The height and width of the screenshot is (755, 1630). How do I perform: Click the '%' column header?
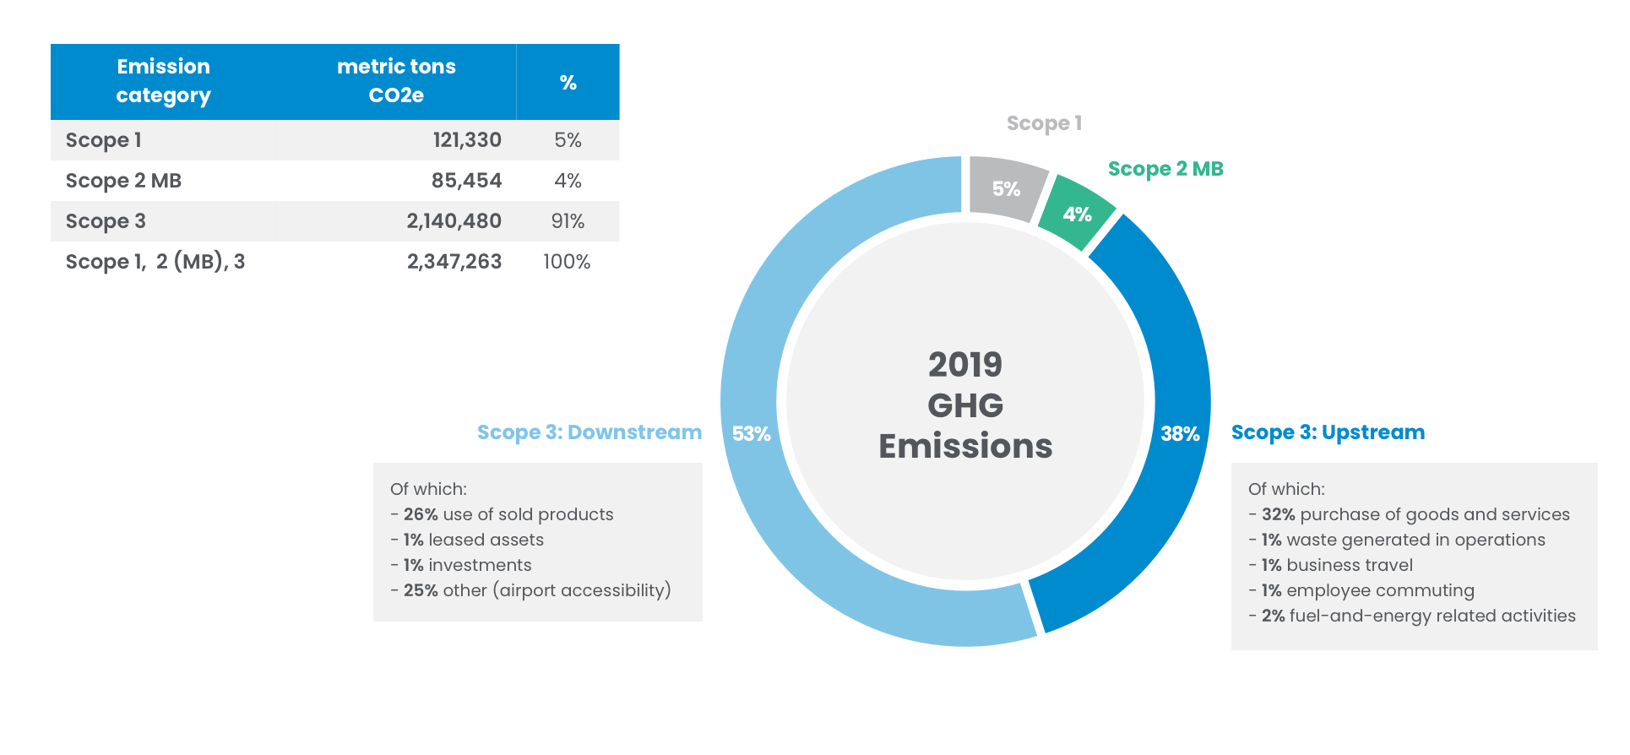tap(568, 83)
